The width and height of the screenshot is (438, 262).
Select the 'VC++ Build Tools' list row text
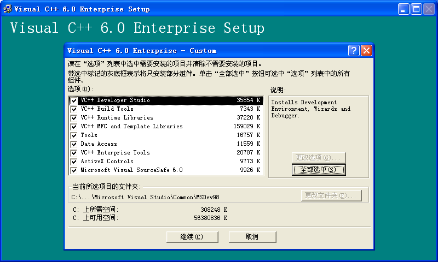pos(107,109)
